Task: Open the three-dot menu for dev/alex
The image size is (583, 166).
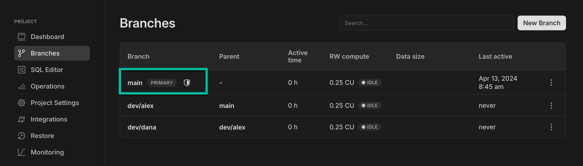Action: [x=551, y=106]
